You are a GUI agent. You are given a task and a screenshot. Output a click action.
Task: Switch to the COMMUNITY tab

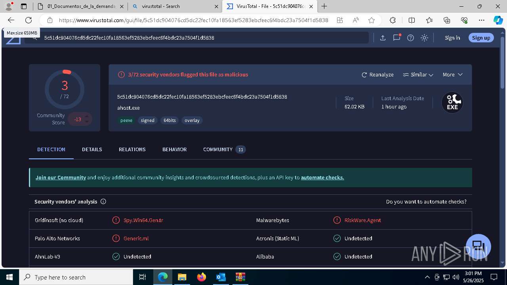pyautogui.click(x=224, y=149)
